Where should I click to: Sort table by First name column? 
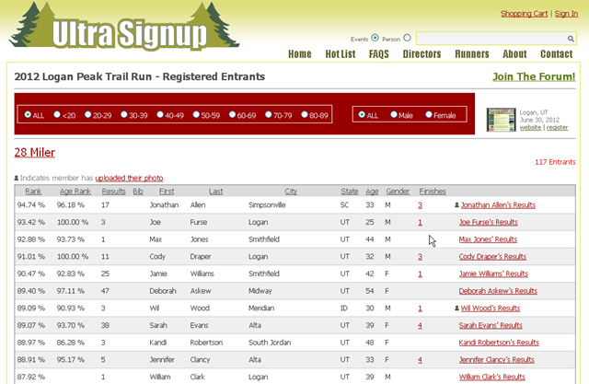click(x=167, y=192)
